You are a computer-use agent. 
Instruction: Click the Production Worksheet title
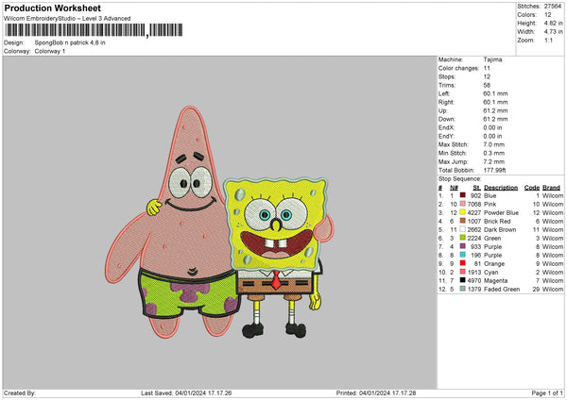[x=52, y=8]
